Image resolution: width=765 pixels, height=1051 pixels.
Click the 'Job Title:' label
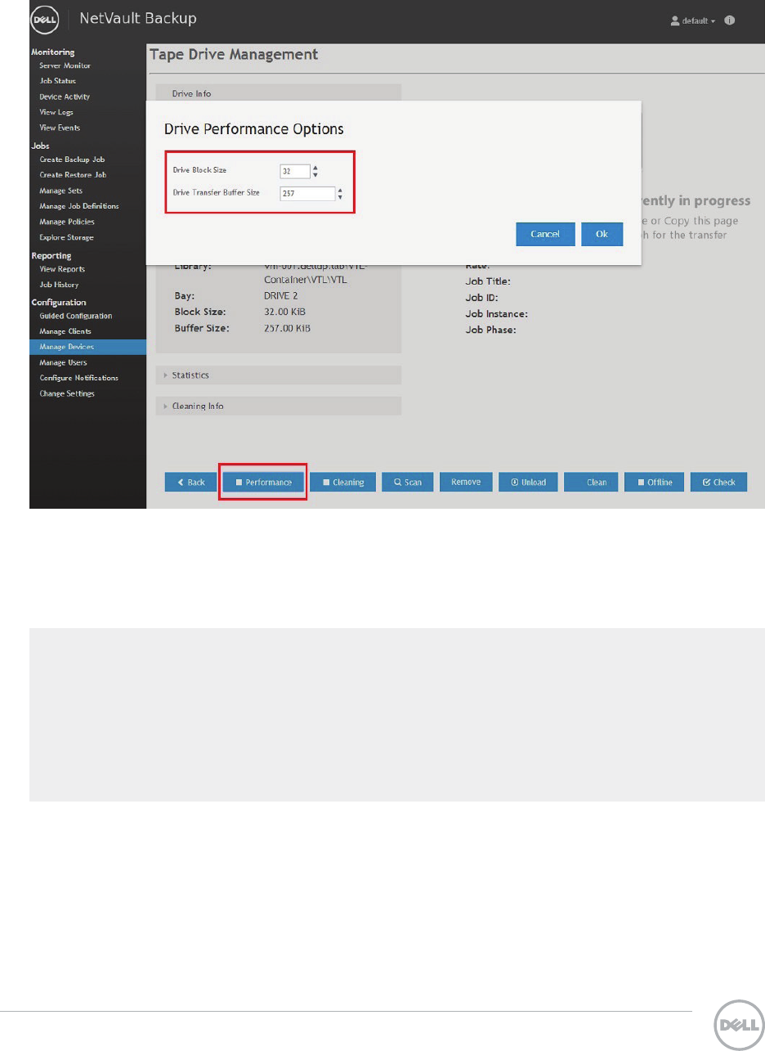coord(488,281)
